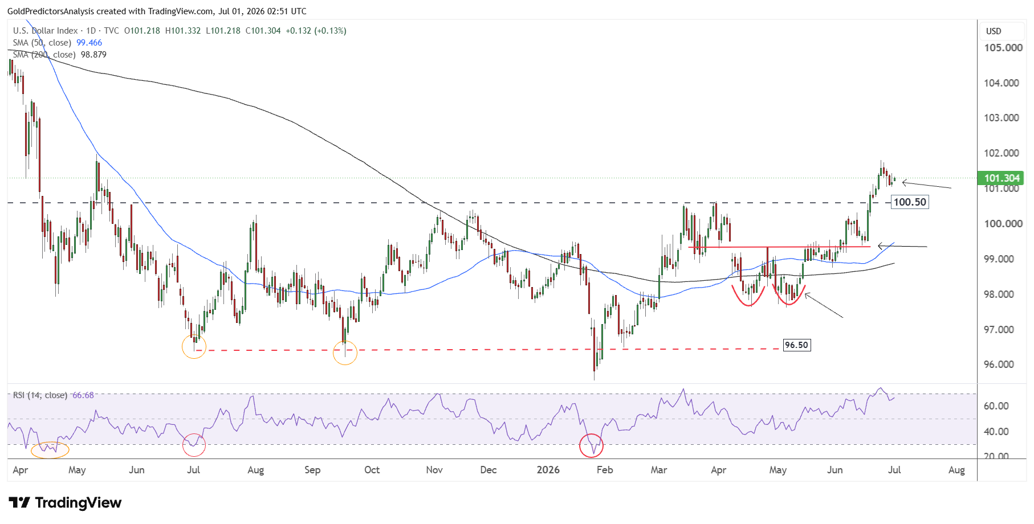Click the Nov label on time axis

click(x=434, y=470)
